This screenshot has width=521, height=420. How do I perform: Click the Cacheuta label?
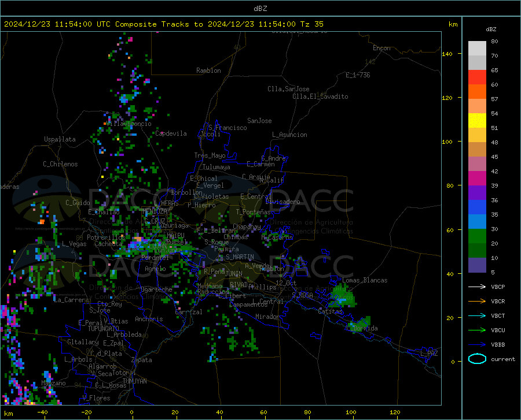point(108,244)
